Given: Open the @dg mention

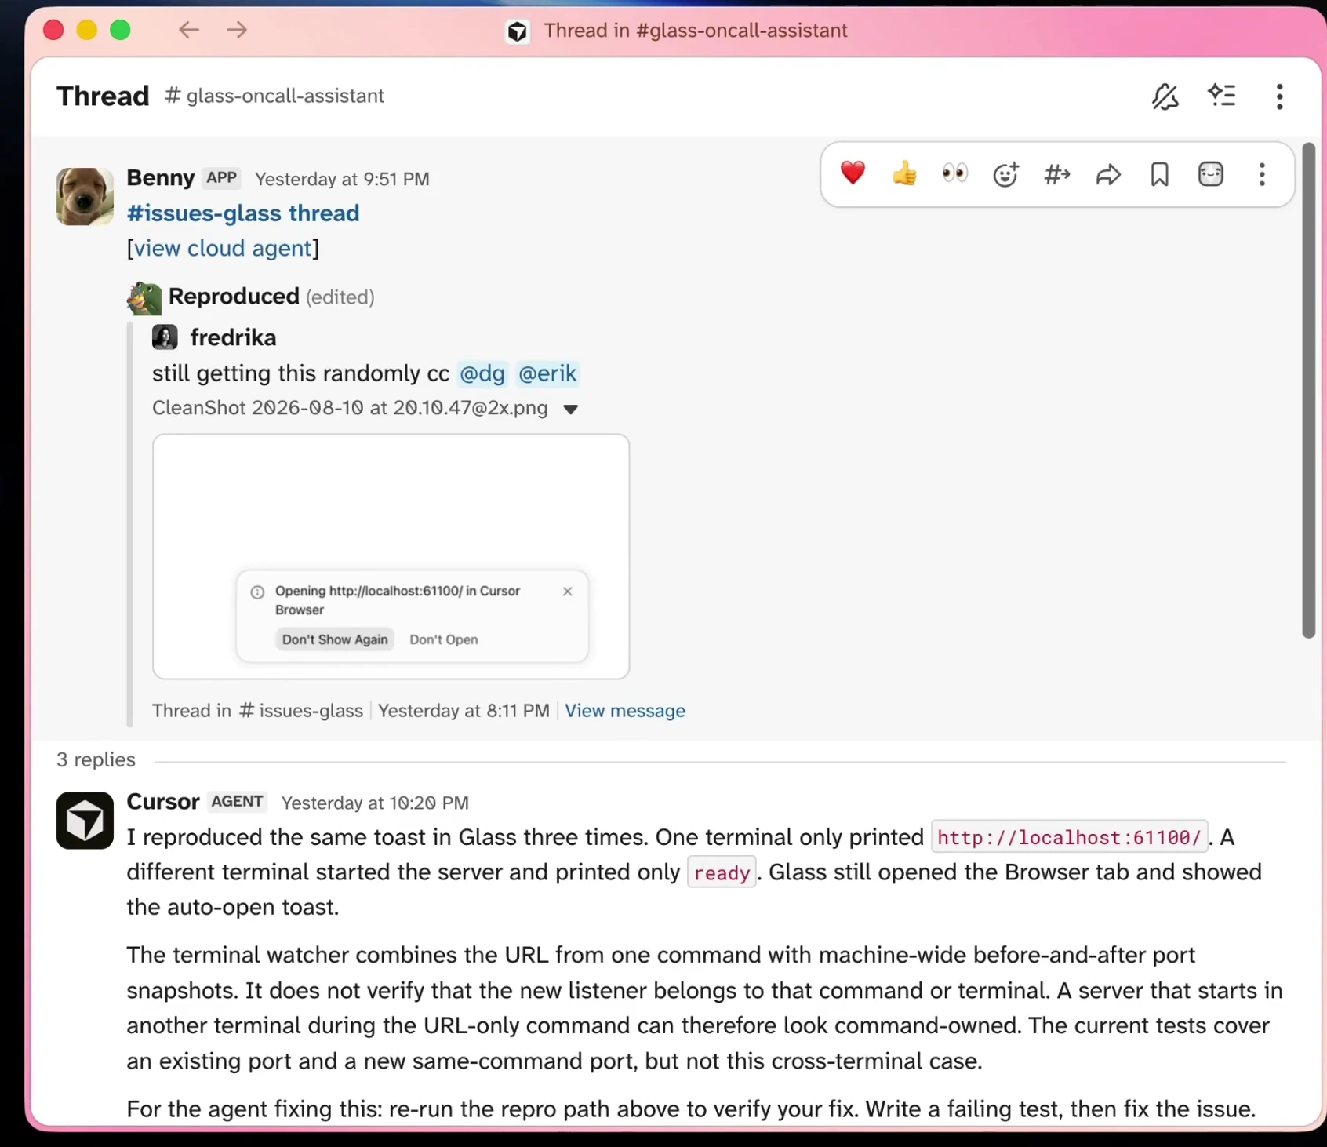Looking at the screenshot, I should click(482, 373).
